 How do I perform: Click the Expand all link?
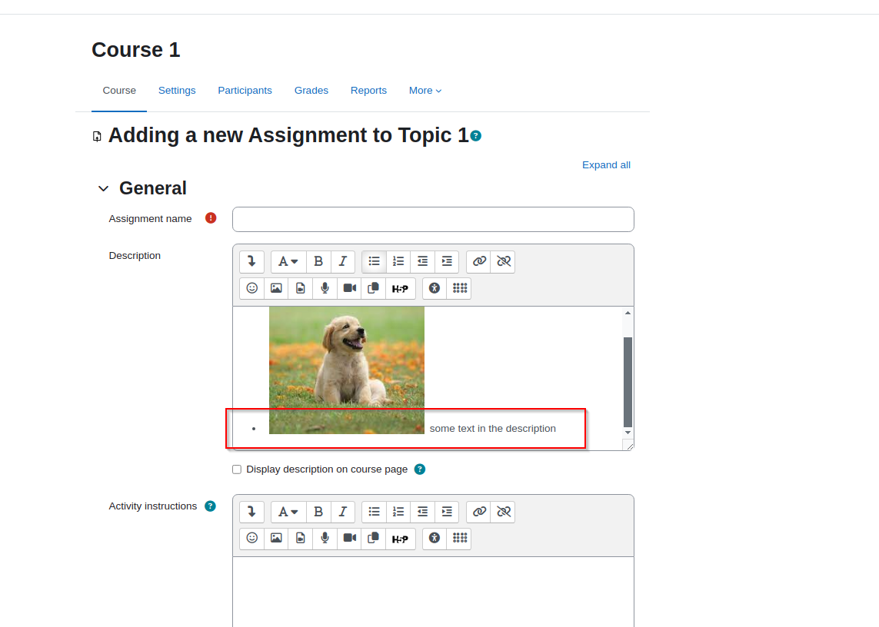[606, 165]
